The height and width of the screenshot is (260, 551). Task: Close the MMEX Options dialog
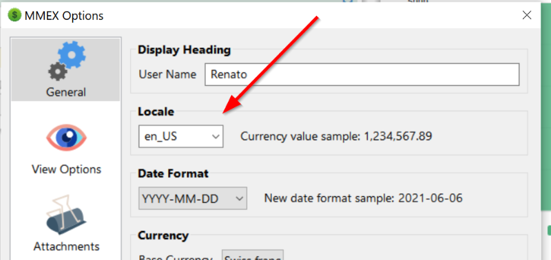coord(527,15)
